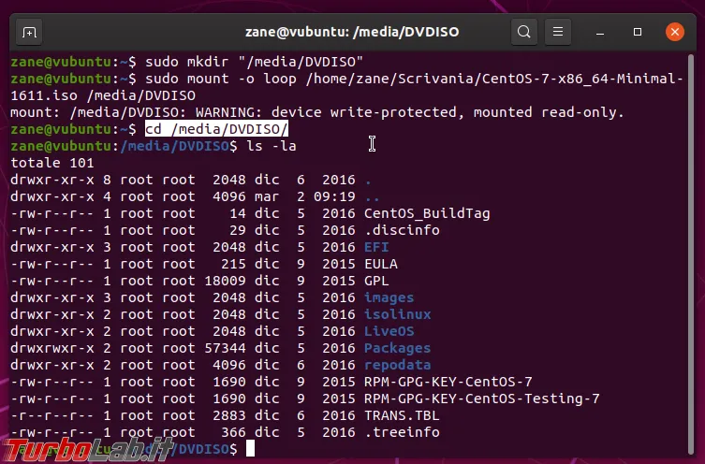This screenshot has width=705, height=464.
Task: Close the terminal window
Action: click(675, 33)
